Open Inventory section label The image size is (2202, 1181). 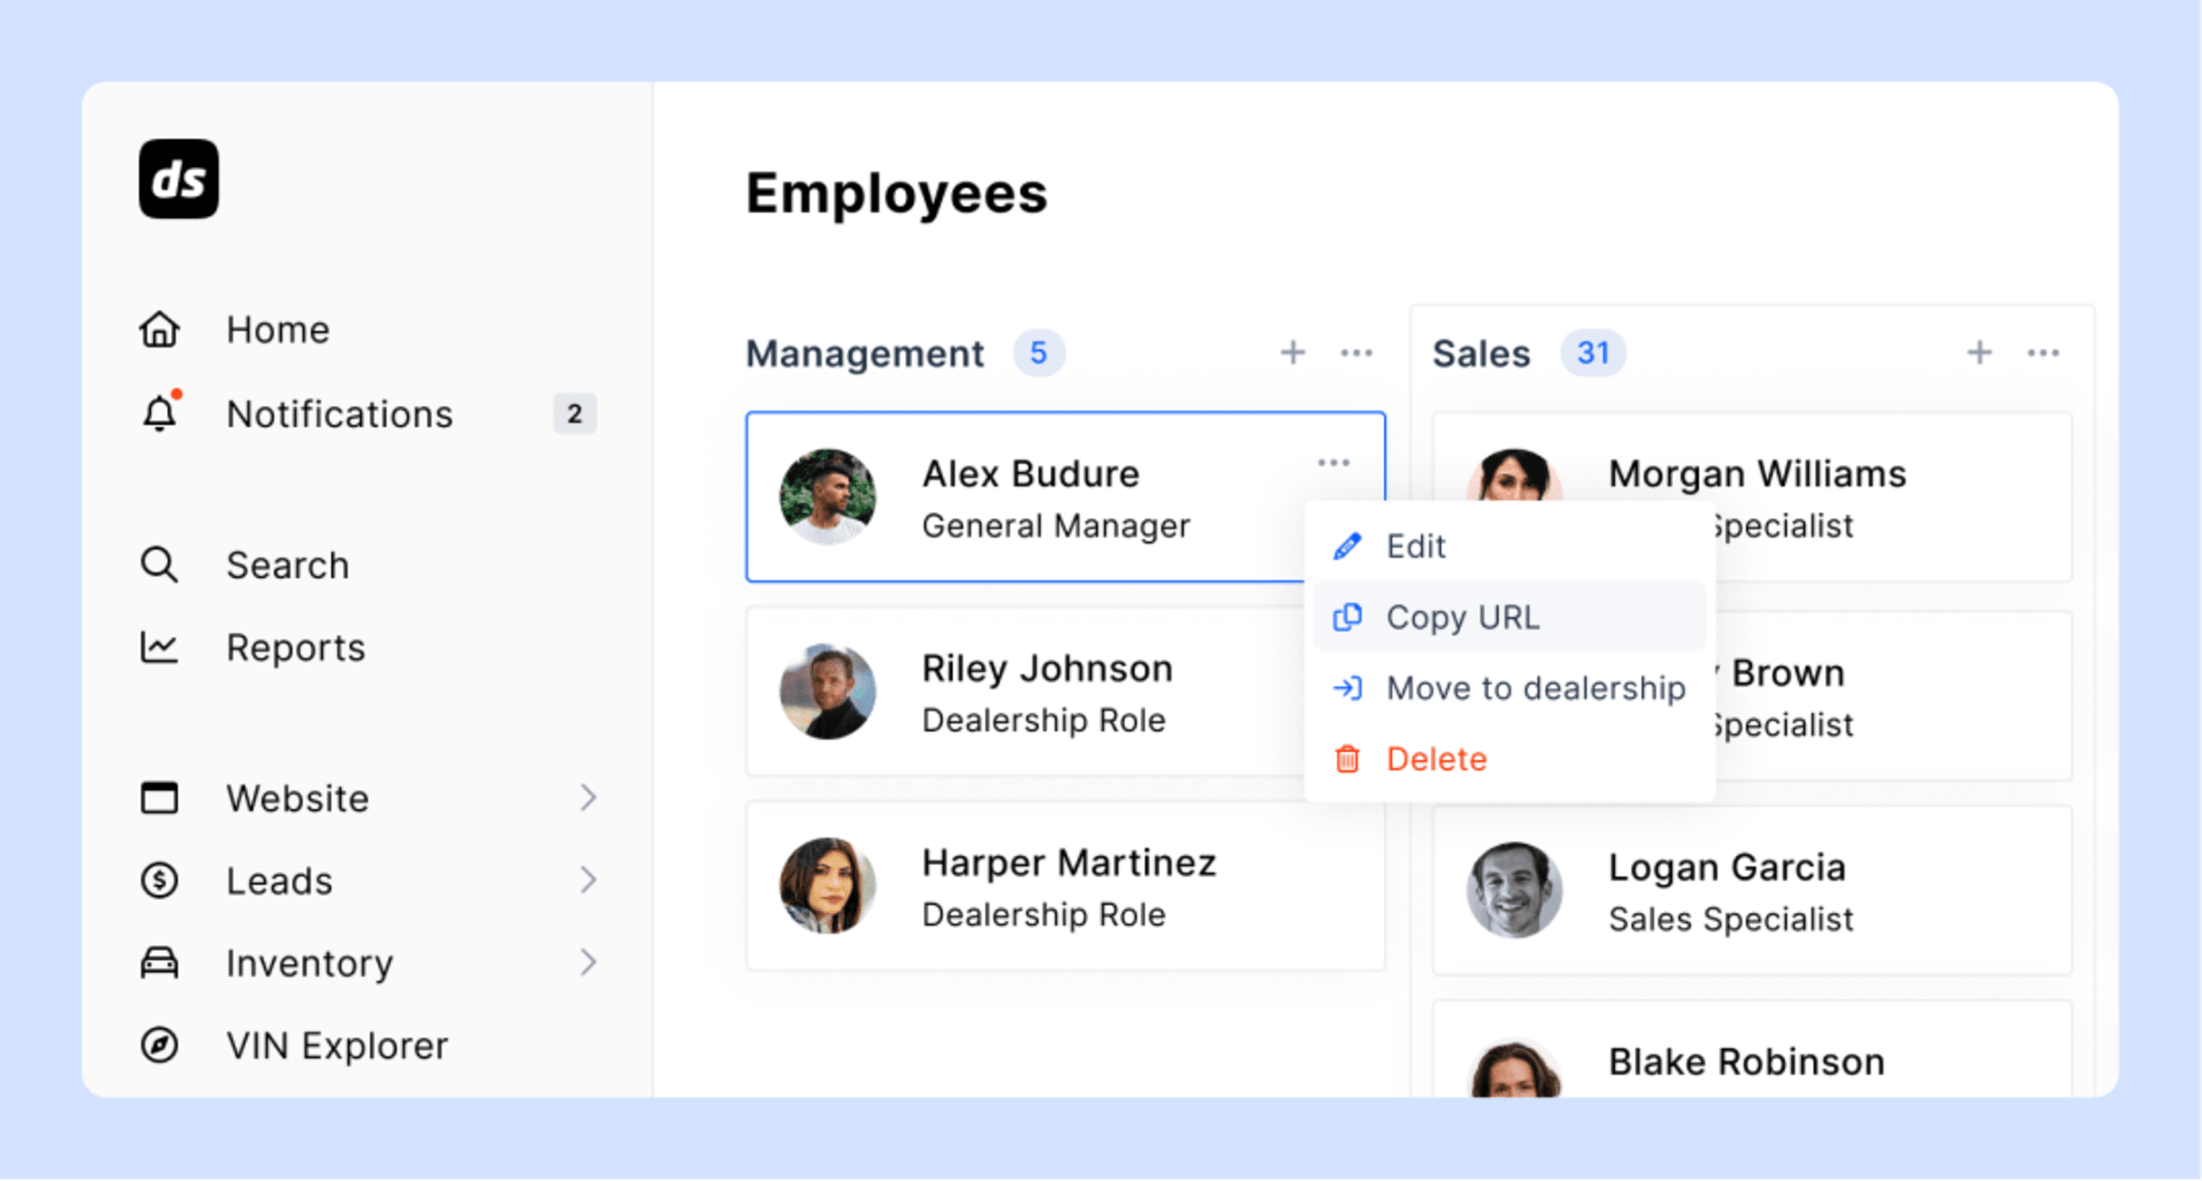[310, 963]
